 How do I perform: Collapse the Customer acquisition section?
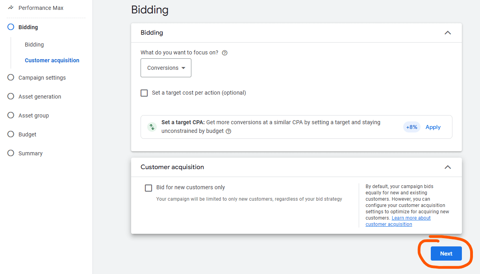[448, 167]
